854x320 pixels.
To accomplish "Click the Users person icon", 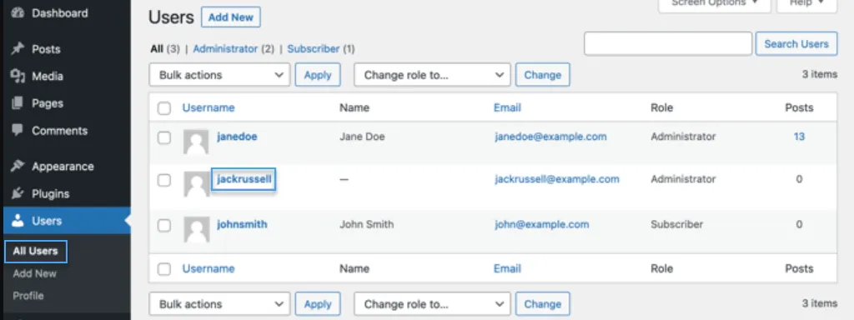I will [18, 221].
